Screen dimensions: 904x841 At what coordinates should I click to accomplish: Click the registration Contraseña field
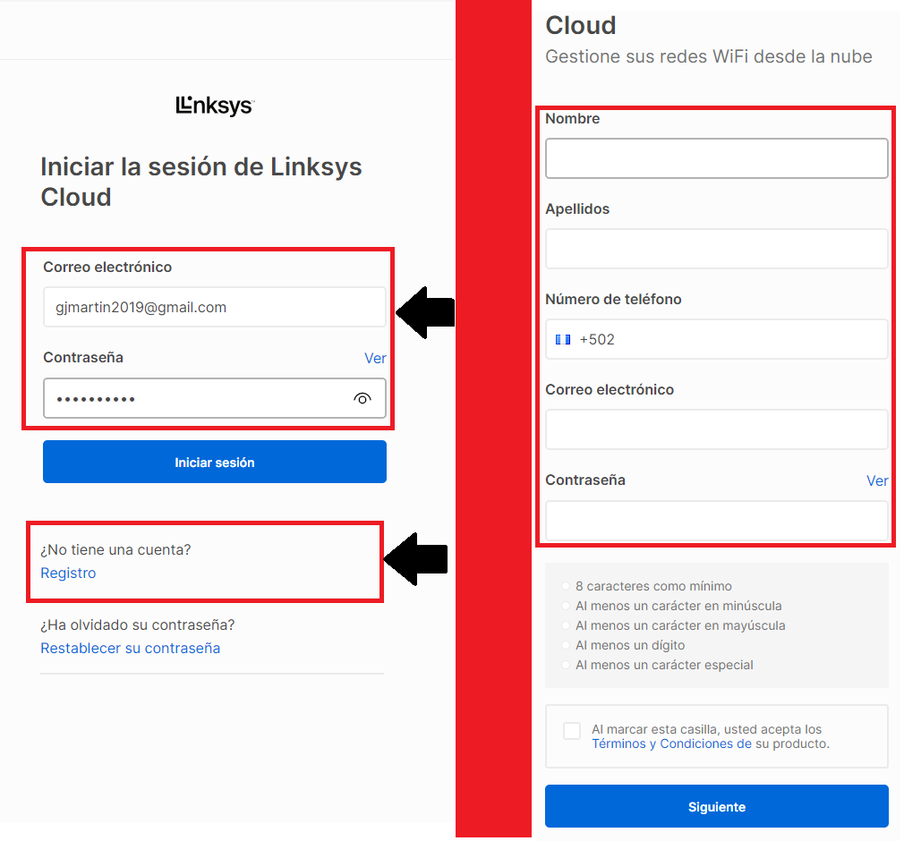[716, 520]
